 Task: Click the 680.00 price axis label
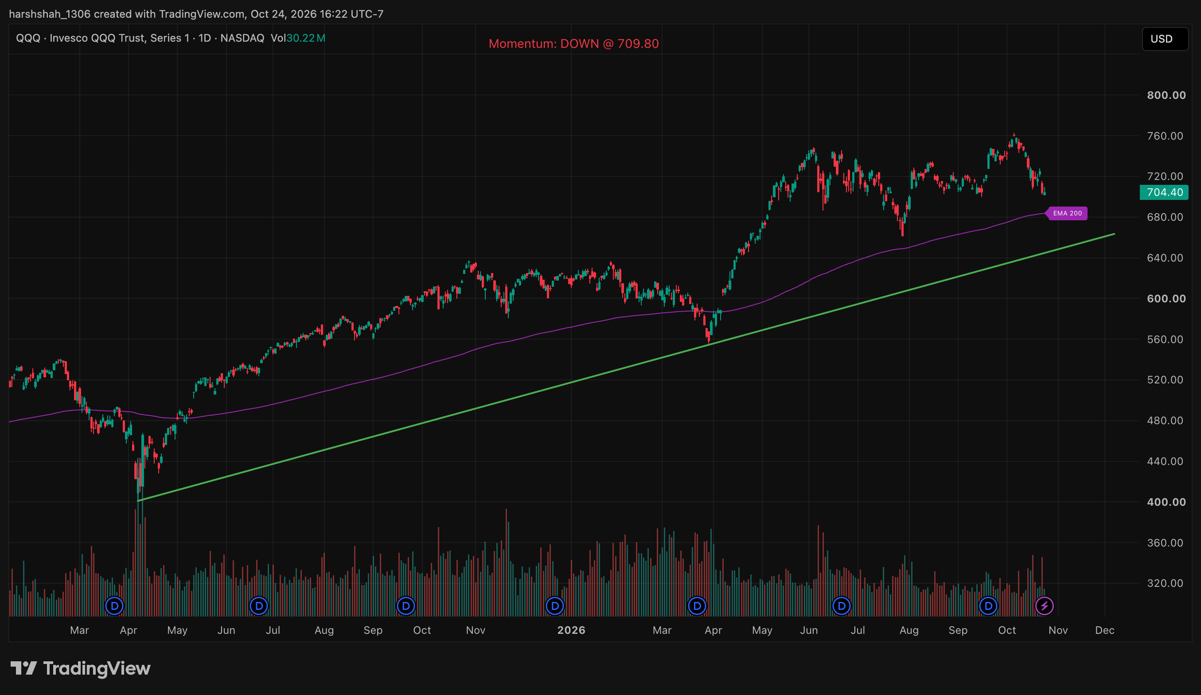click(1165, 217)
